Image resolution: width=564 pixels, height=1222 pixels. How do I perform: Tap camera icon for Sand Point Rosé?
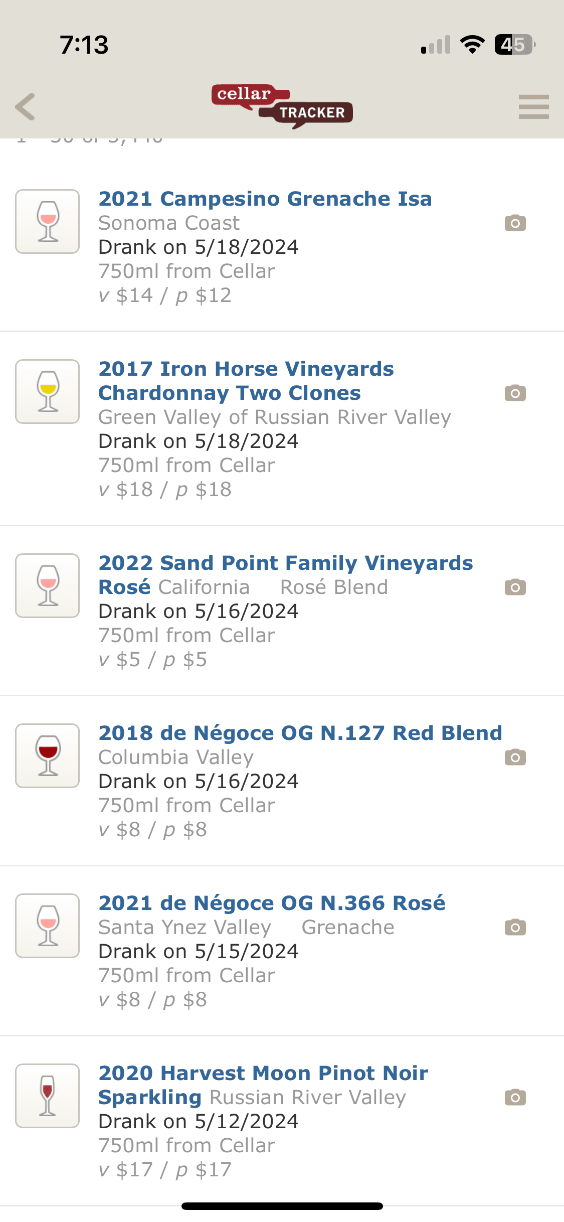(515, 587)
